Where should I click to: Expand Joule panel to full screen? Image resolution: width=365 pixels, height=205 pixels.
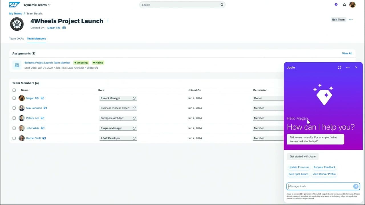339,67
